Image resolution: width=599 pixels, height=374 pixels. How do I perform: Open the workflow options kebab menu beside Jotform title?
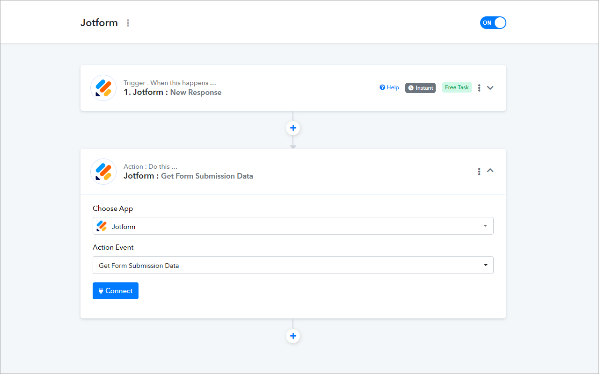tap(128, 22)
